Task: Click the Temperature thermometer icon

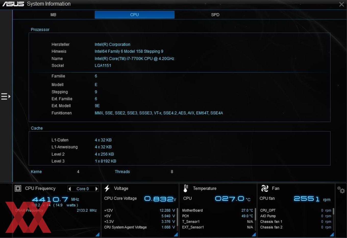Action: tap(186, 188)
